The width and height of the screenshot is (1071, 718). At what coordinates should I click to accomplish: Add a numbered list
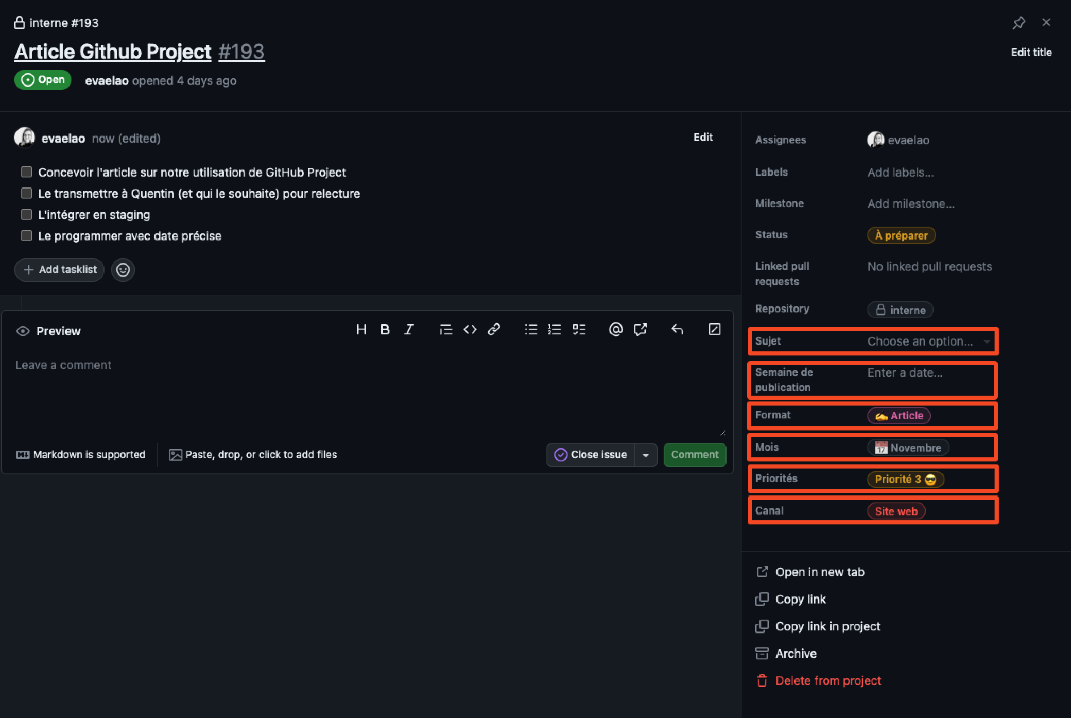pos(554,330)
